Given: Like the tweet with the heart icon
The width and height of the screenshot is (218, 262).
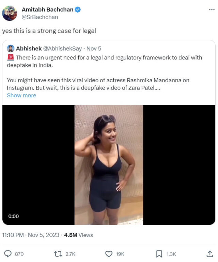Looking at the screenshot, I should coord(109,254).
